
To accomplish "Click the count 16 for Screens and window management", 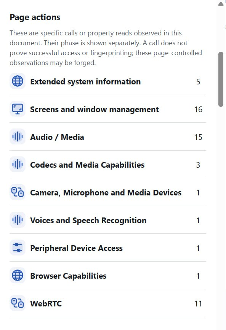I will (198, 109).
